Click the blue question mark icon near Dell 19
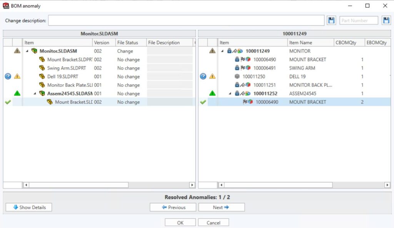Screen dimensions: 394x228 pos(7,76)
